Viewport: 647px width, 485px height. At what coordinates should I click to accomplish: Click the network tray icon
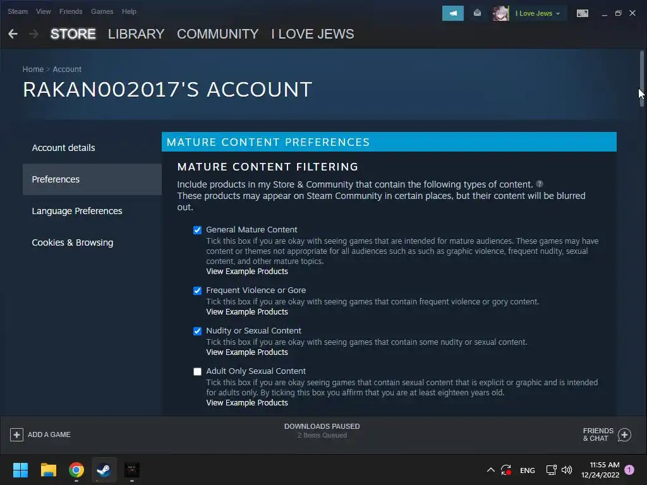pyautogui.click(x=551, y=470)
